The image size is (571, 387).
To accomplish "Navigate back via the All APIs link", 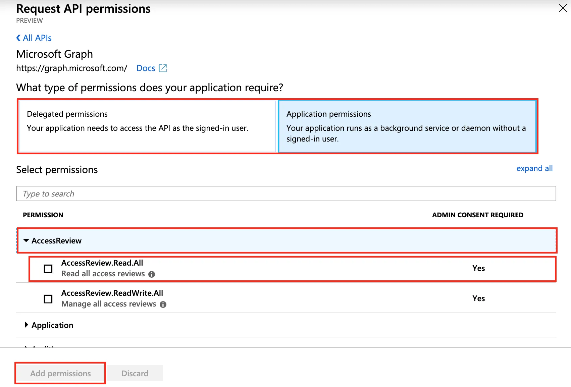I will [x=37, y=38].
